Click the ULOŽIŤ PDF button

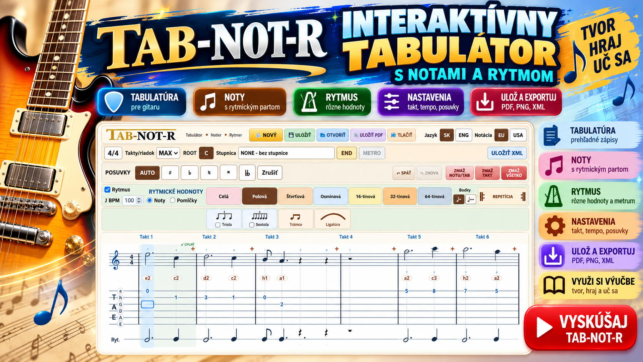point(368,135)
